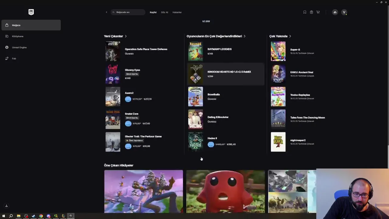Click the Snake Core cover thumbnail
This screenshot has height=219, width=389.
point(113,119)
